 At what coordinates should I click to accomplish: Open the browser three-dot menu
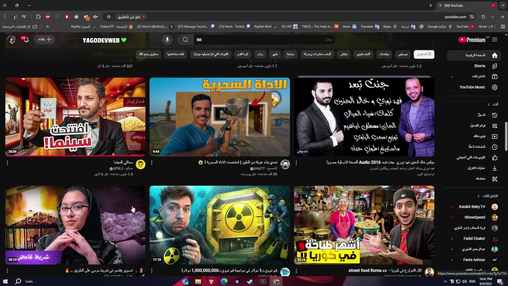coord(5,17)
